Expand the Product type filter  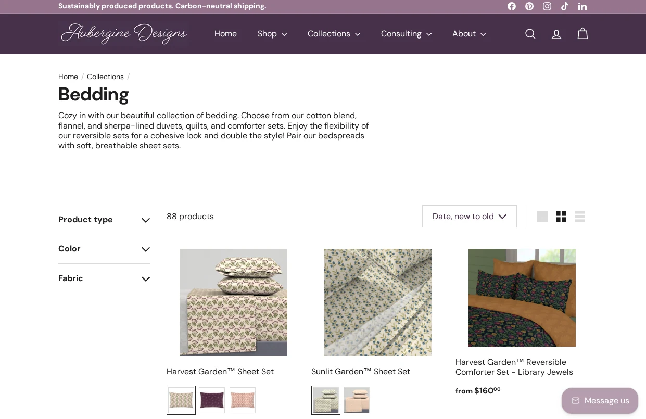click(104, 220)
